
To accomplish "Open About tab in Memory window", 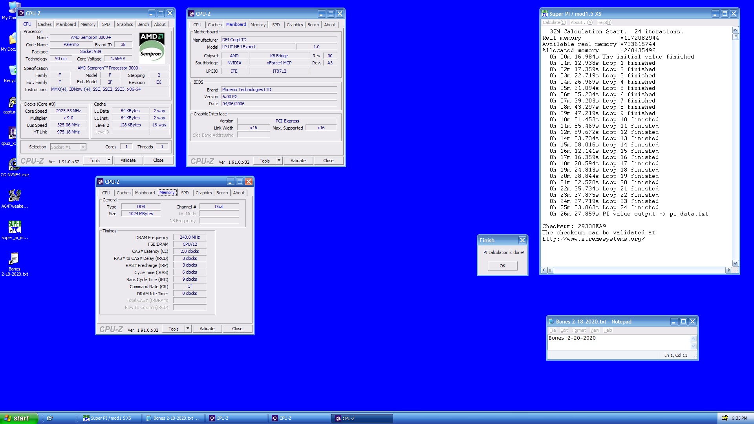I will click(239, 193).
